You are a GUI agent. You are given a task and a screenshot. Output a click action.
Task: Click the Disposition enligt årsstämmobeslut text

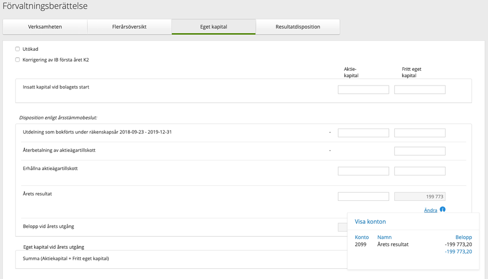(58, 118)
